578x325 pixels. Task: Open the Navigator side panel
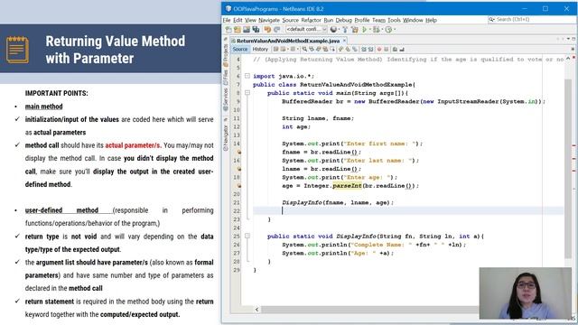pos(226,137)
